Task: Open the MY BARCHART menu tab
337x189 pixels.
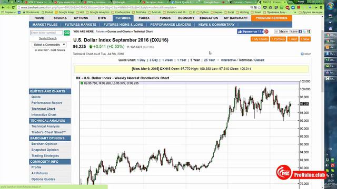Action: coord(236,18)
